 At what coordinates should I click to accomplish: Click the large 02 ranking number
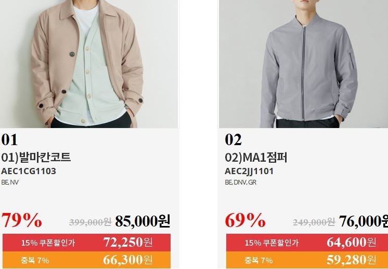click(233, 140)
